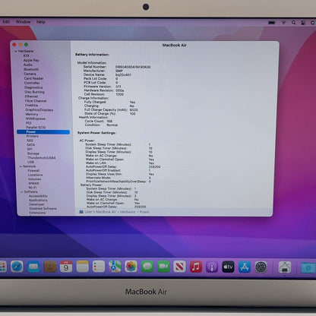
Task: Activate Siri from the menu bar
Action: click(x=313, y=23)
